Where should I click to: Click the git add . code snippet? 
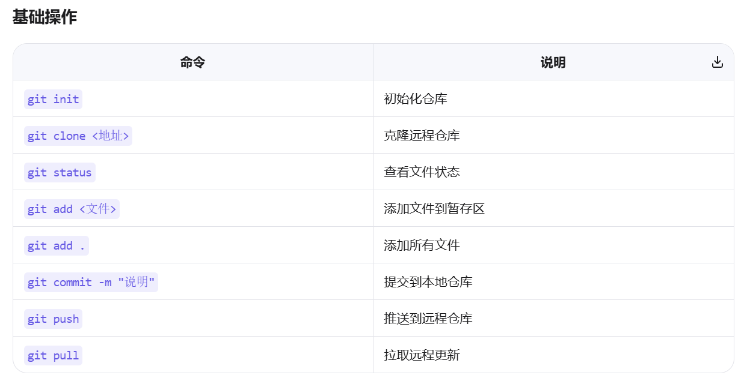(57, 245)
